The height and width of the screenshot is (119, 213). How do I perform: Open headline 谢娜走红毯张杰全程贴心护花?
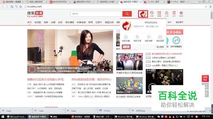coord(46,79)
